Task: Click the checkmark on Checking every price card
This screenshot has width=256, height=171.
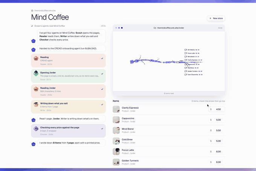Action: pos(102,128)
